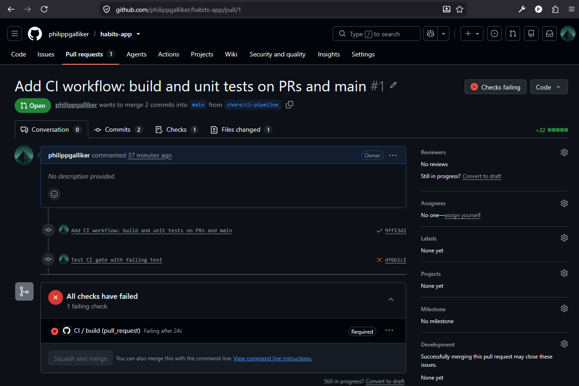Image resolution: width=579 pixels, height=386 pixels.
Task: Open View command line instructions link
Action: pyautogui.click(x=272, y=358)
